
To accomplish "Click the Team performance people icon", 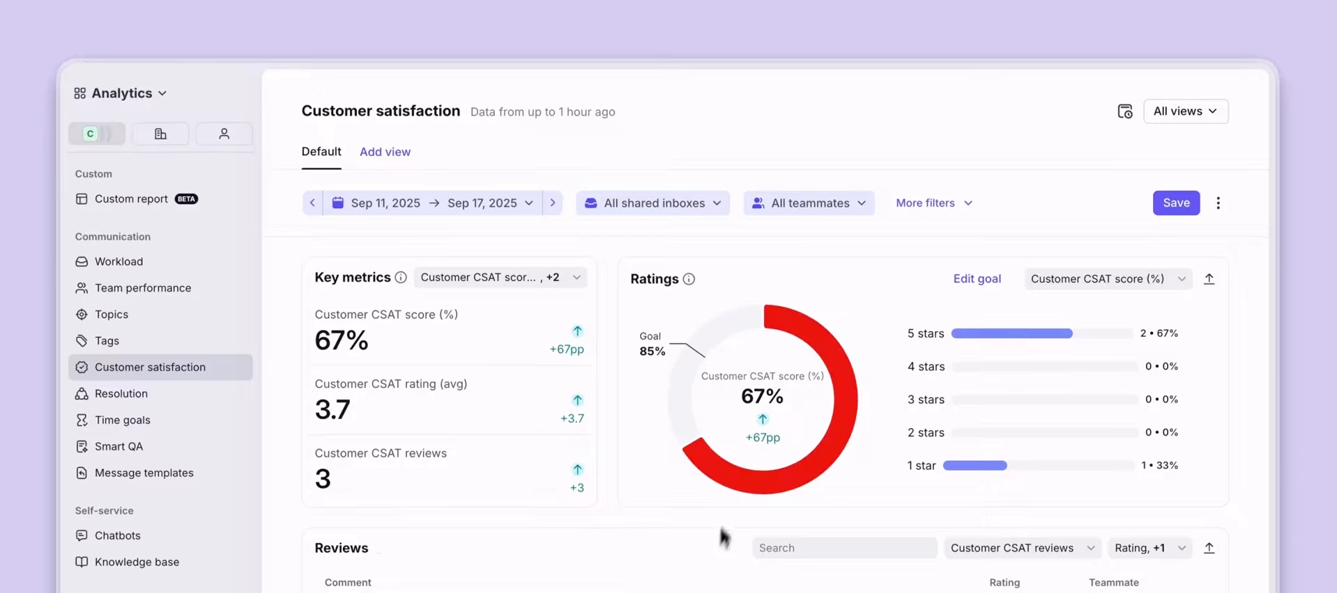I will [x=82, y=288].
